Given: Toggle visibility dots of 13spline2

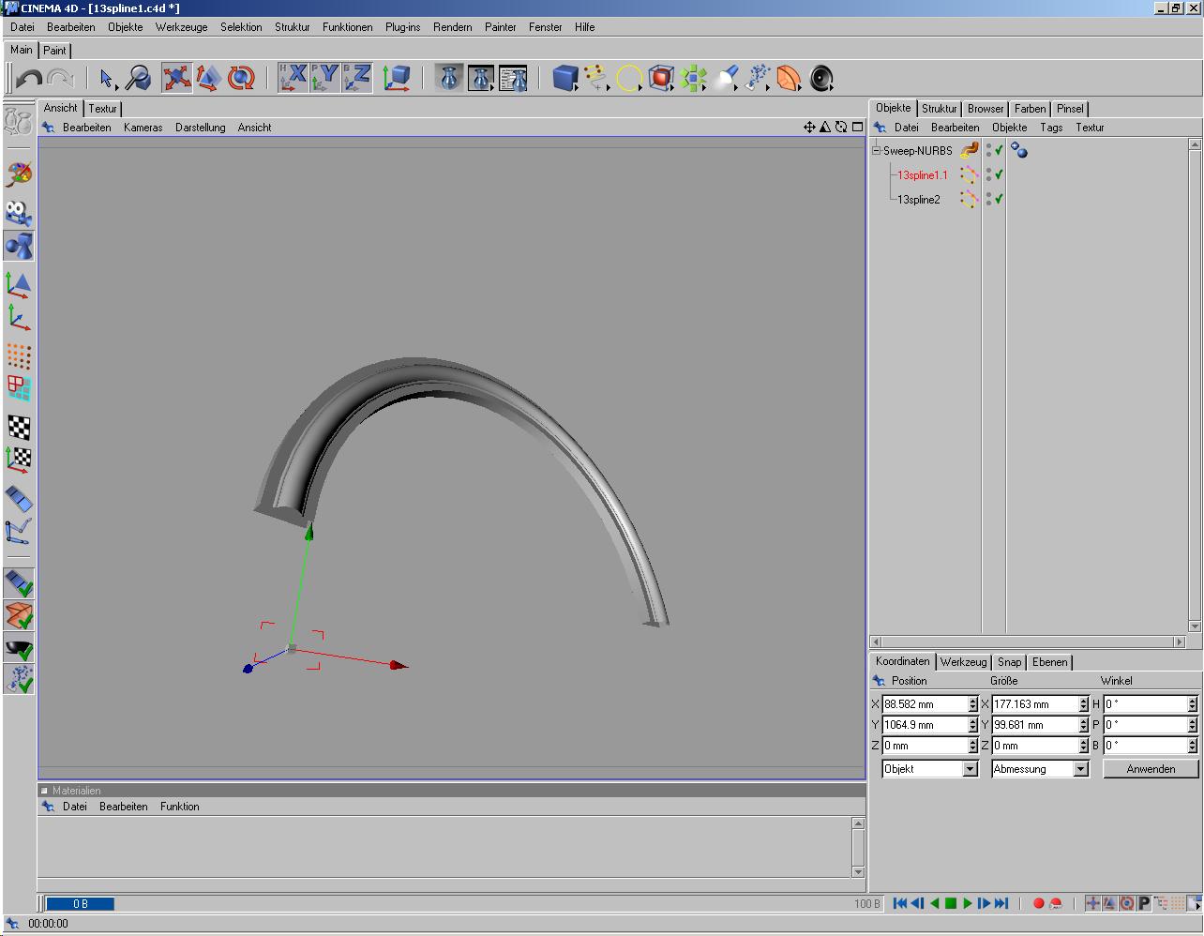Looking at the screenshot, I should point(988,199).
